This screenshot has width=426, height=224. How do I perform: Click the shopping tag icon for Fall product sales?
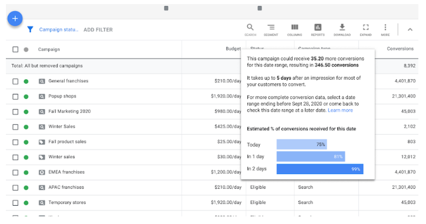coord(42,142)
